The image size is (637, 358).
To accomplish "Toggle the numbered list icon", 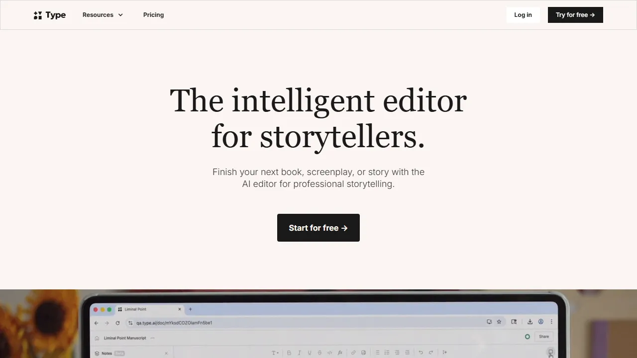I will (x=387, y=353).
